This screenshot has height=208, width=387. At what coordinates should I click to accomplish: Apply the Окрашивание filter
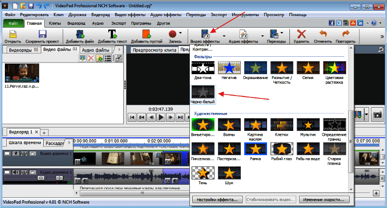coord(255,70)
